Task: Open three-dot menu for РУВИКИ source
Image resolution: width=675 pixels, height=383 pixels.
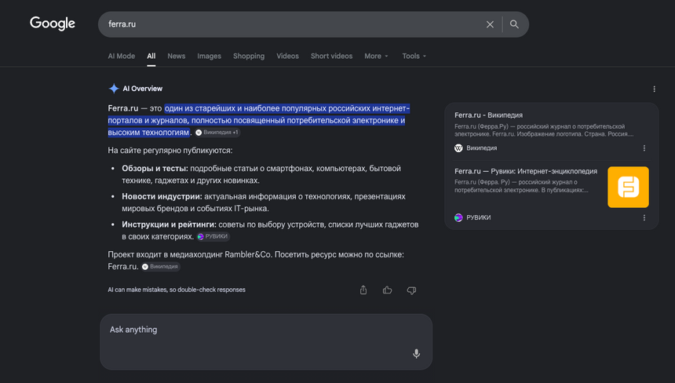Action: point(644,217)
